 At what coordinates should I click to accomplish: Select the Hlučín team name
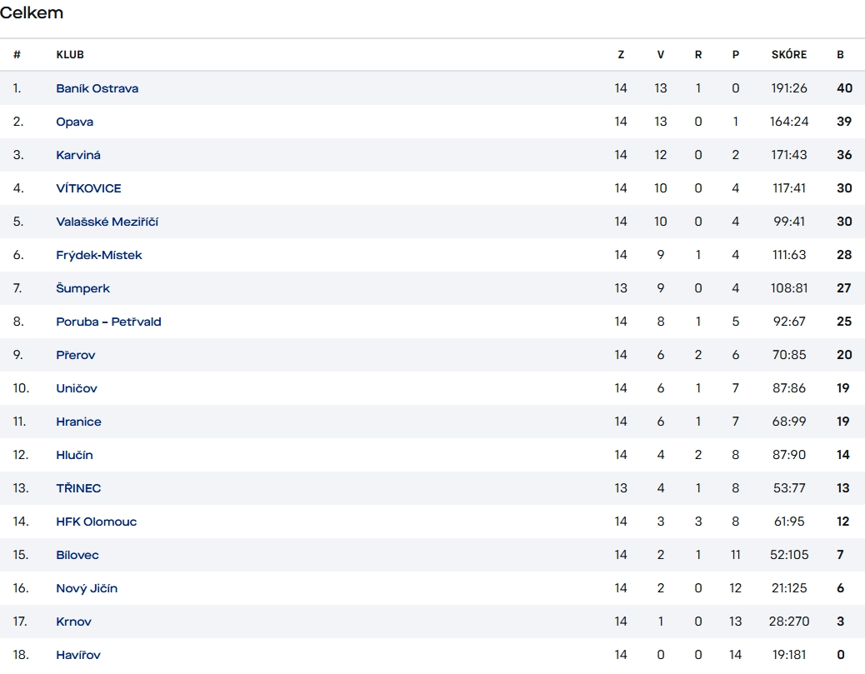coord(74,455)
